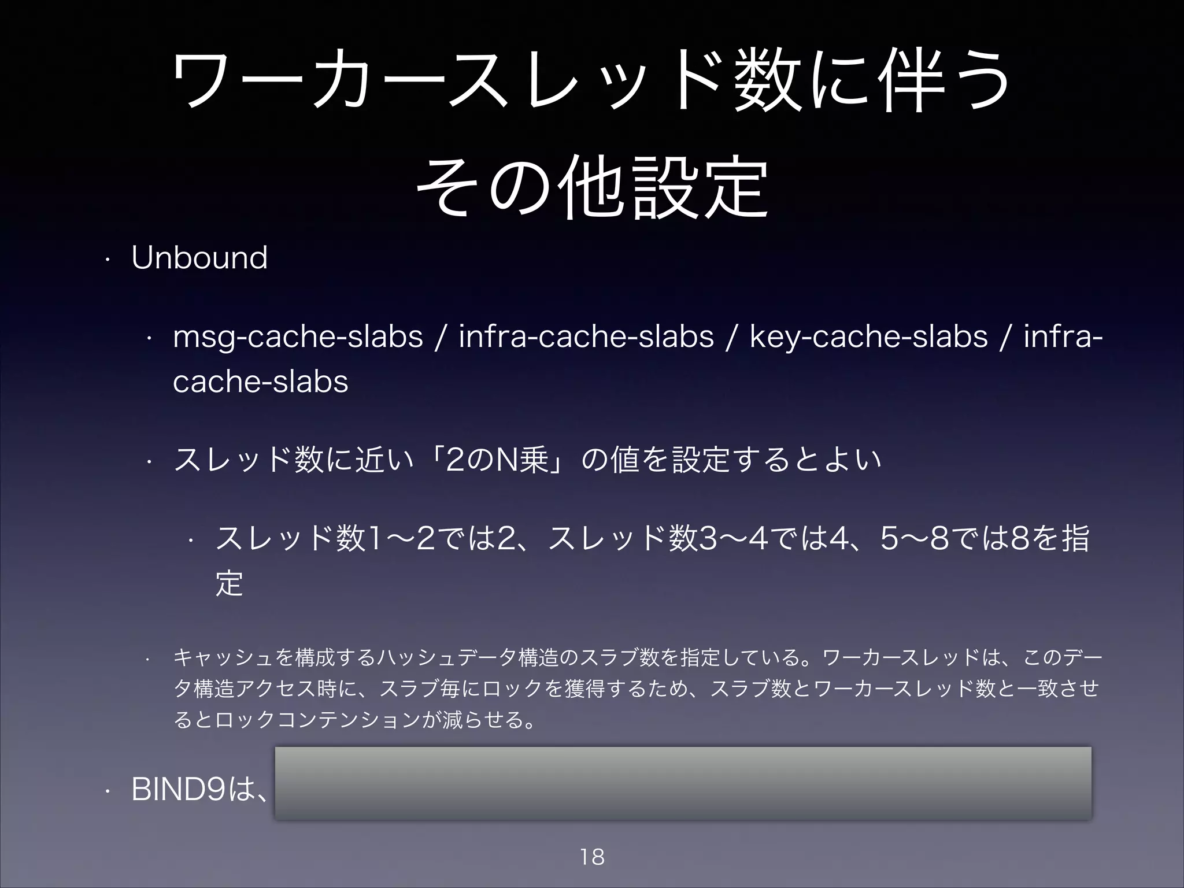Screen dimensions: 1184x888
Task: Select the paragraph starting キャッシュを構成するハッシュデータ構造
Action: 637,689
